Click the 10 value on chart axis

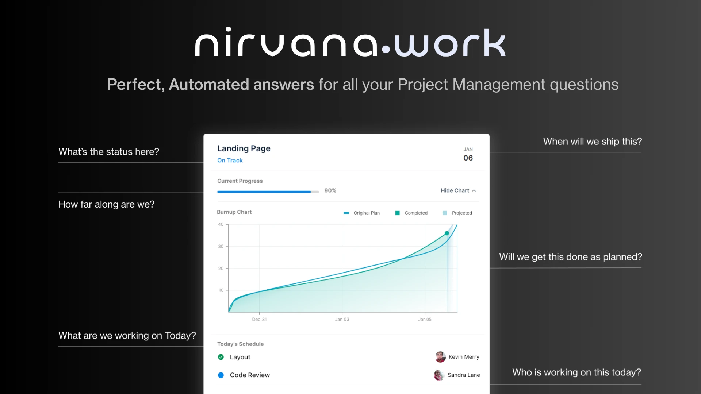(x=221, y=290)
